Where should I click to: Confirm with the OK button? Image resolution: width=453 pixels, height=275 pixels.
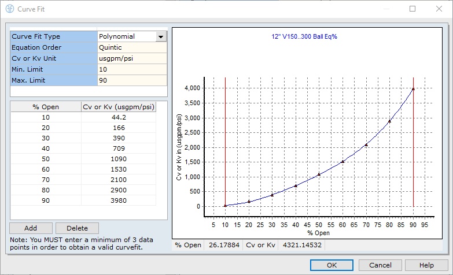pos(332,265)
